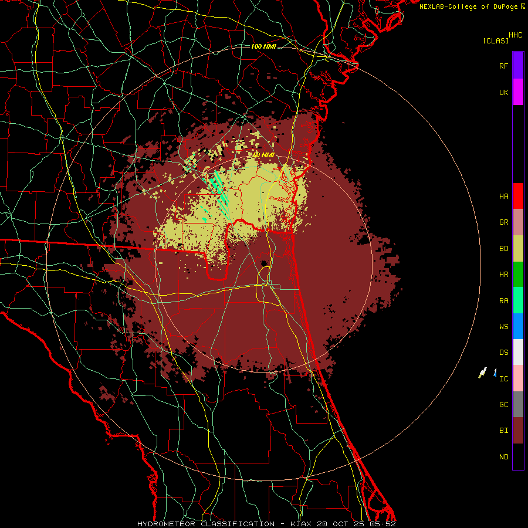Pick the bright green RA legend block
528x528 pixels.
[518, 300]
